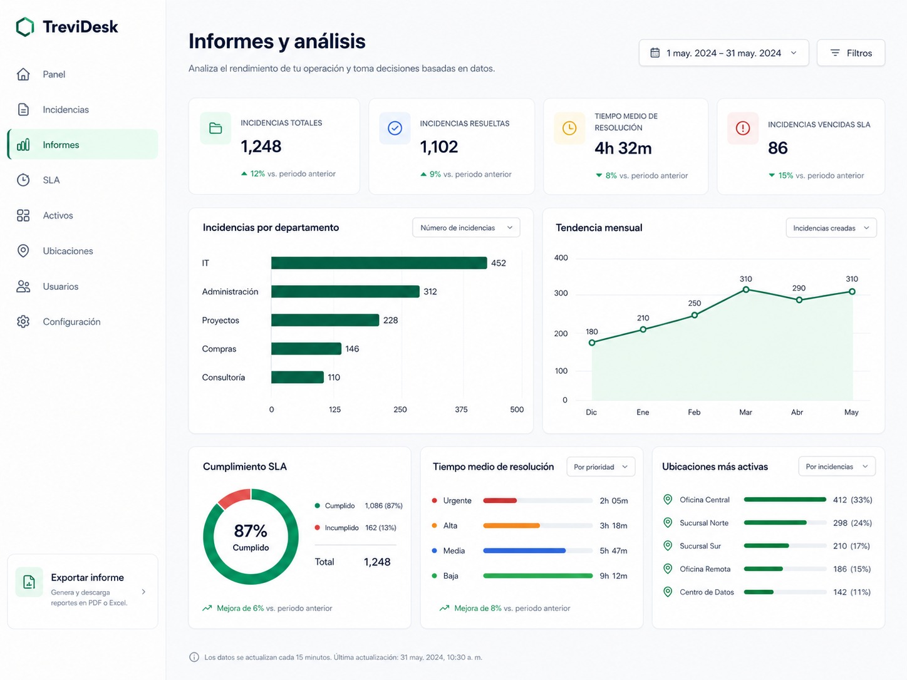The height and width of the screenshot is (680, 907).
Task: Click the Exportar informe file icon
Action: (x=29, y=582)
